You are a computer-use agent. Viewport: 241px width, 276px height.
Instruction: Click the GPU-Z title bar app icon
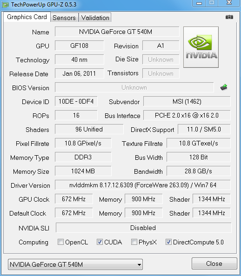[x=5, y=5]
